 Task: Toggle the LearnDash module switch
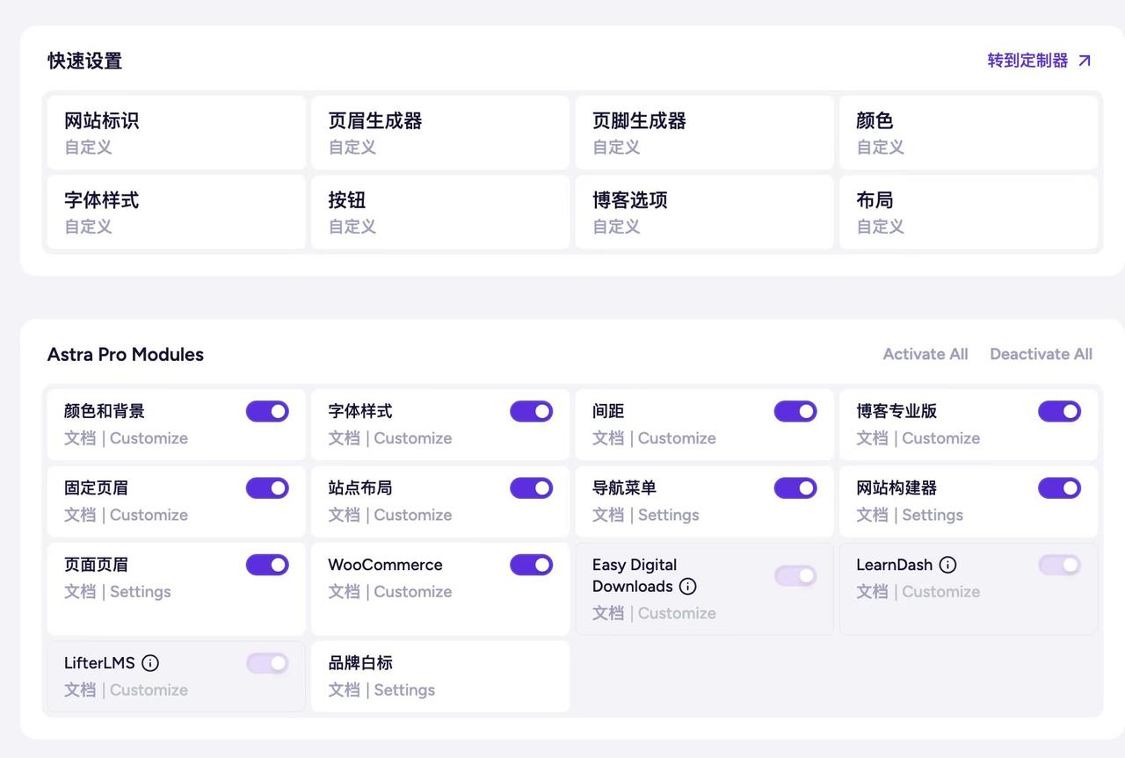1060,565
